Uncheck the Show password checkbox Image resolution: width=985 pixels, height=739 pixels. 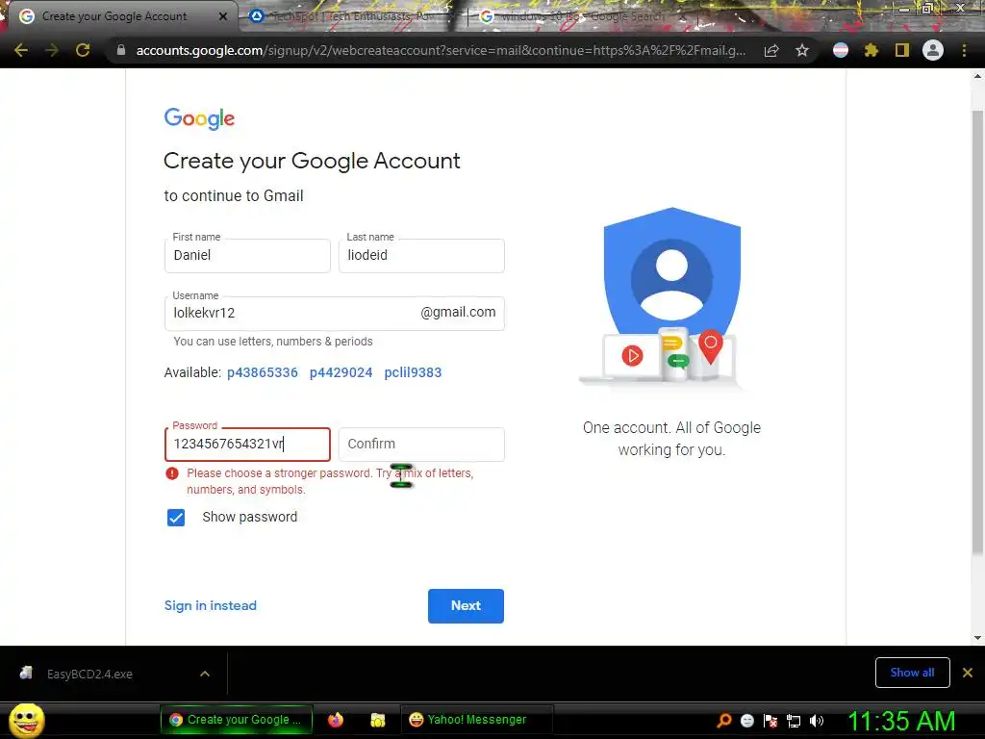pyautogui.click(x=176, y=517)
